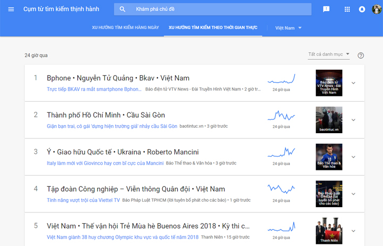Click the Báo Pháp Luật TPHCM thumbnail

[329, 194]
